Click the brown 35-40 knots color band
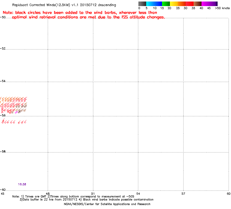 coord(198,4)
